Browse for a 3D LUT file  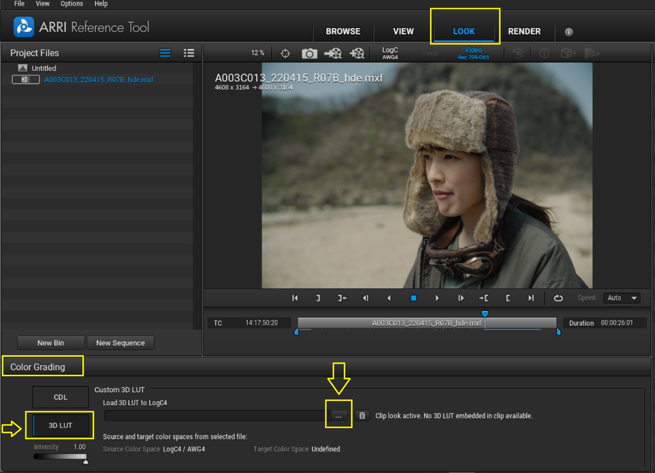(x=338, y=416)
